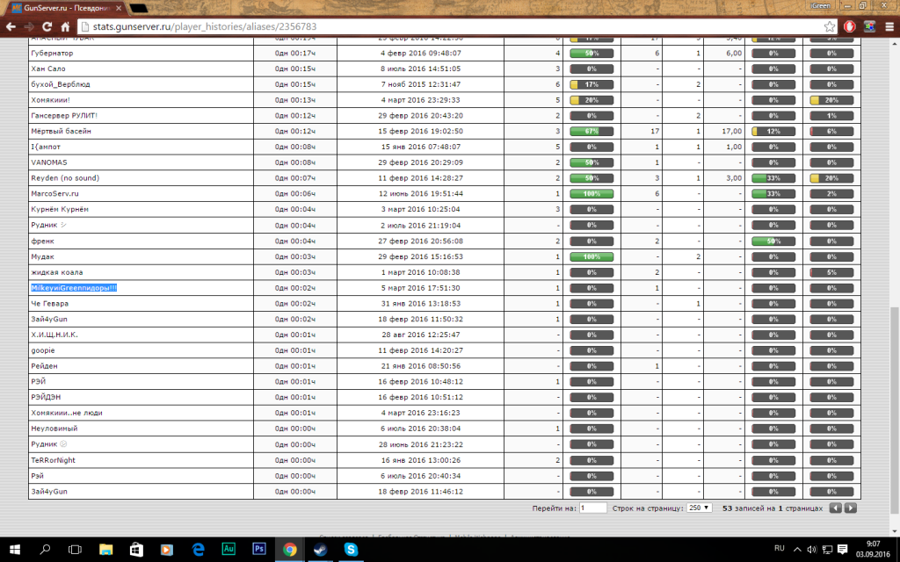Open Steam from the taskbar
This screenshot has height=562, width=900.
point(320,549)
